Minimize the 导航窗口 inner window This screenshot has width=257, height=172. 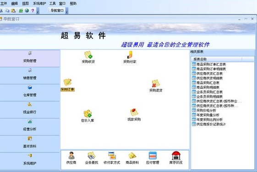click(240, 19)
